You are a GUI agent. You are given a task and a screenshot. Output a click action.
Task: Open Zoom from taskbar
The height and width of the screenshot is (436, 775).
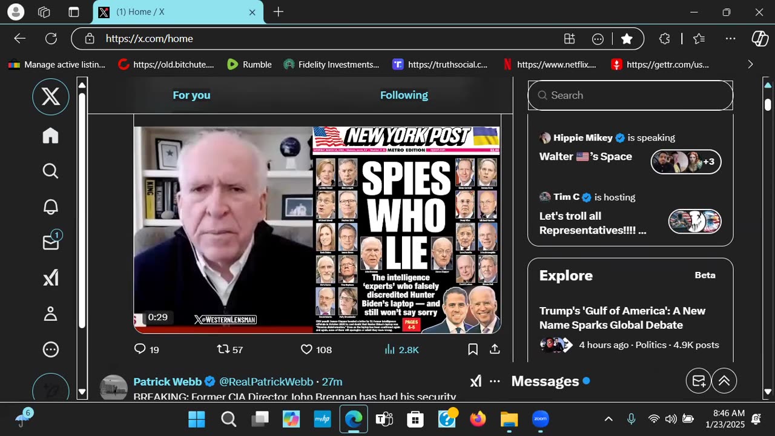click(x=541, y=419)
